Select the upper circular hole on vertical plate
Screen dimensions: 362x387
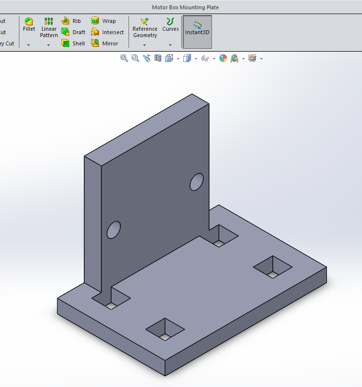coord(197,182)
